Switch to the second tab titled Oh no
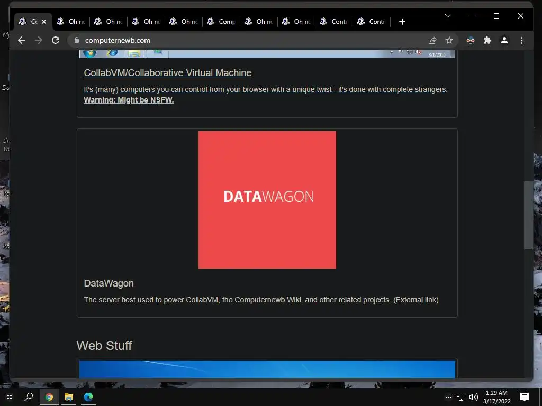The width and height of the screenshot is (542, 406). 71,22
